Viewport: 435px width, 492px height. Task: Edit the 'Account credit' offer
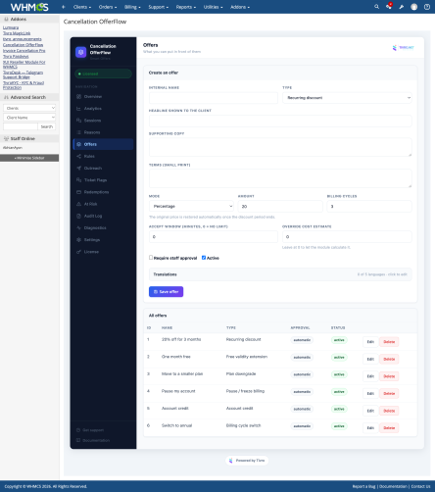click(370, 411)
